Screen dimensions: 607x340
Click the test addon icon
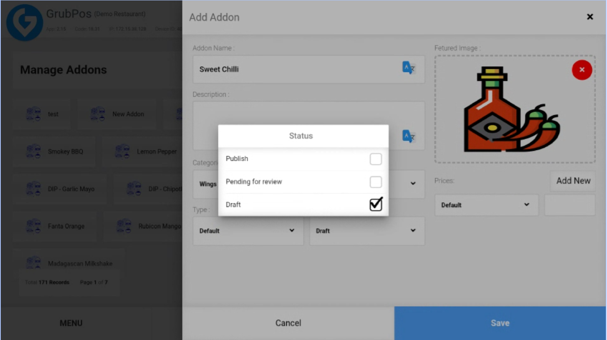pyautogui.click(x=34, y=114)
